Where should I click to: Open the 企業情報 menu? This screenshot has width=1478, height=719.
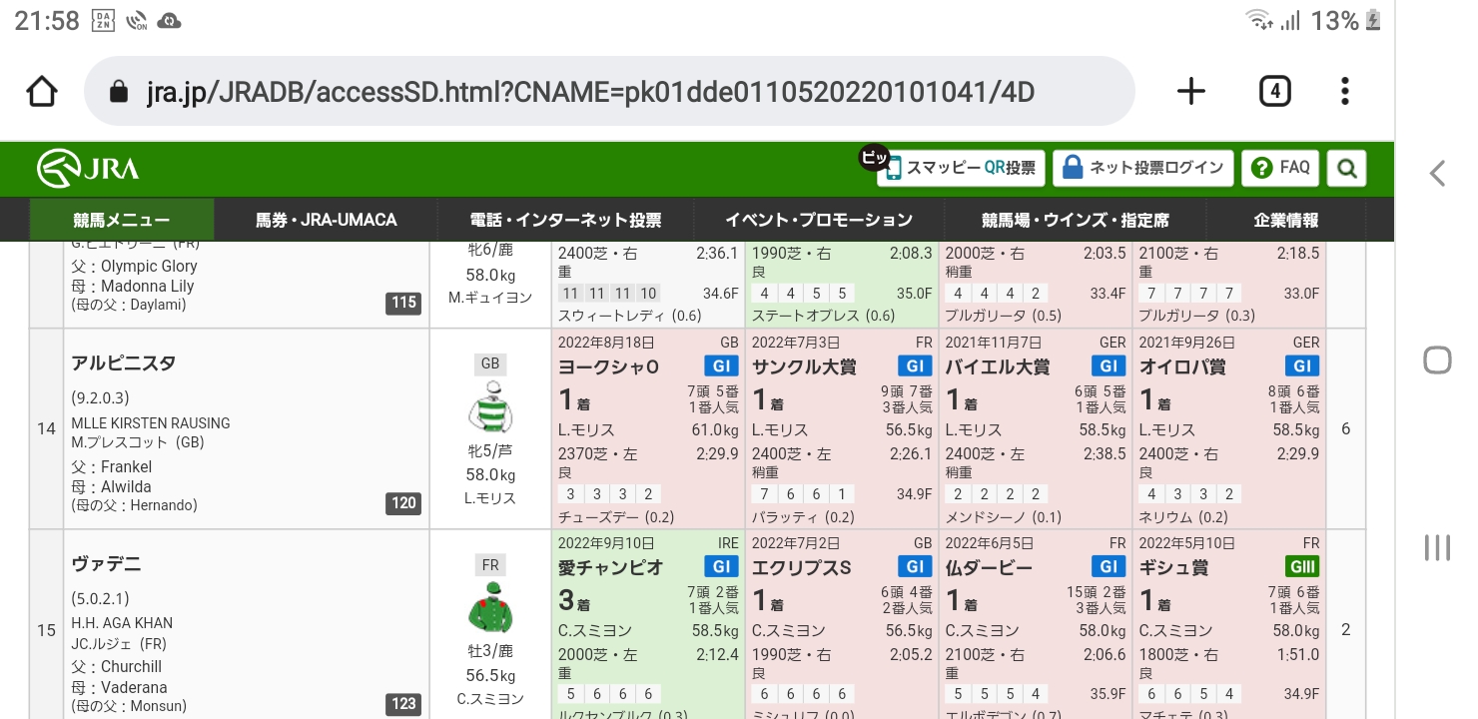1286,220
